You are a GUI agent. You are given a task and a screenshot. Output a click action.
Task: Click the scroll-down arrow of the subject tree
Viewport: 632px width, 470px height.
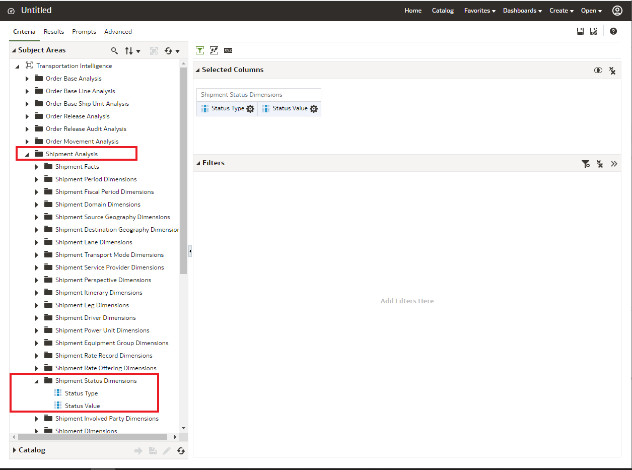[x=184, y=428]
